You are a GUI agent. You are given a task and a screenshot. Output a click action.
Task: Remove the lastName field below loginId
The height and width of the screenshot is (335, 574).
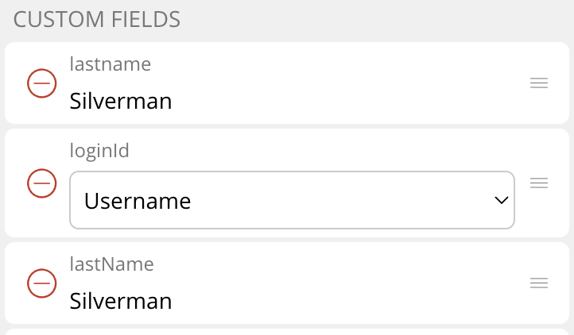[x=41, y=283]
